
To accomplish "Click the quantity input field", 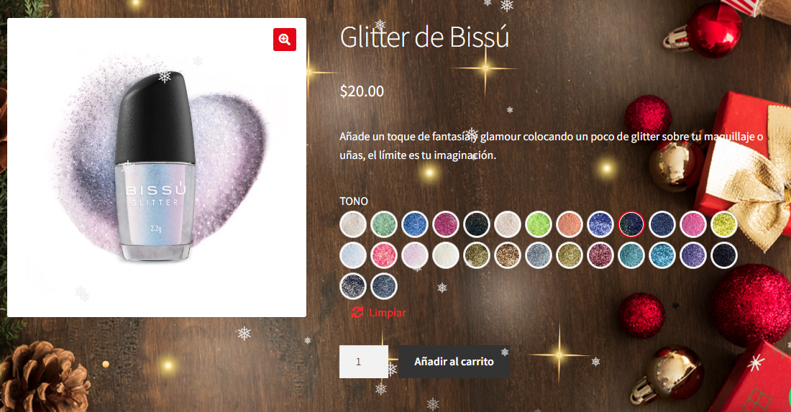I will click(364, 362).
